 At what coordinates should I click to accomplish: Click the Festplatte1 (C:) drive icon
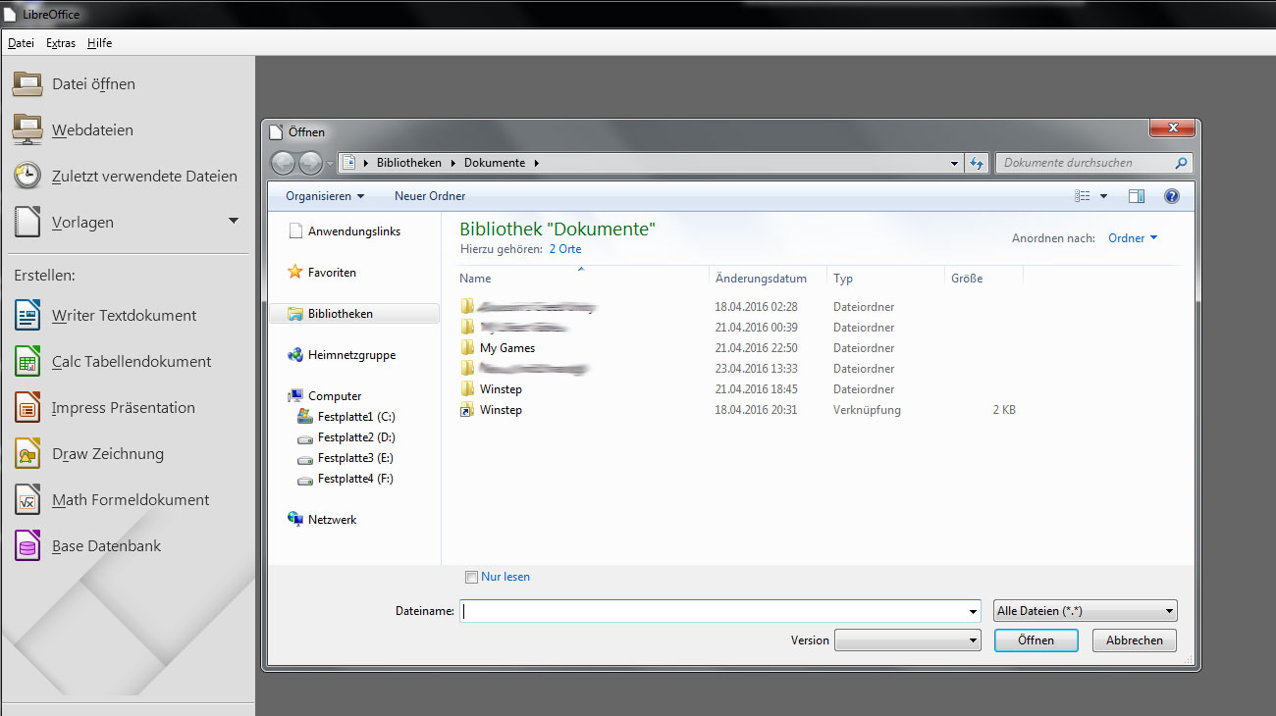tap(305, 417)
